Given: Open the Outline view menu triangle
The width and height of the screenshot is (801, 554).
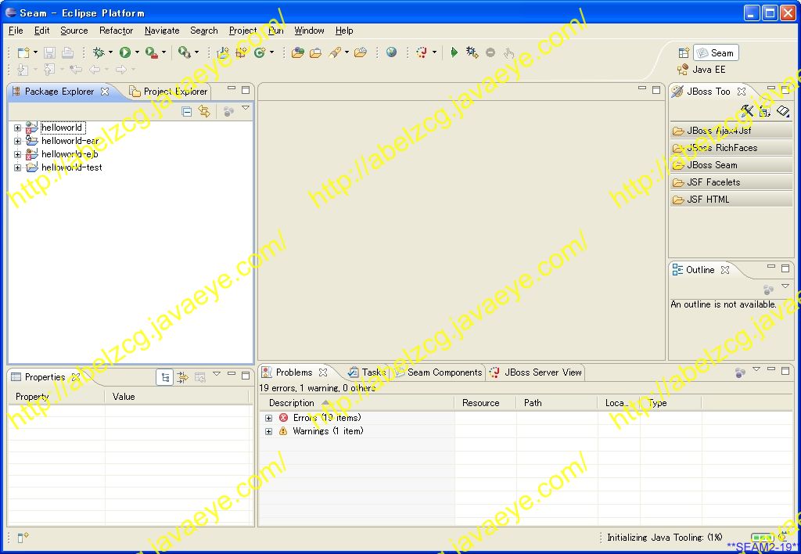Looking at the screenshot, I should pyautogui.click(x=785, y=286).
